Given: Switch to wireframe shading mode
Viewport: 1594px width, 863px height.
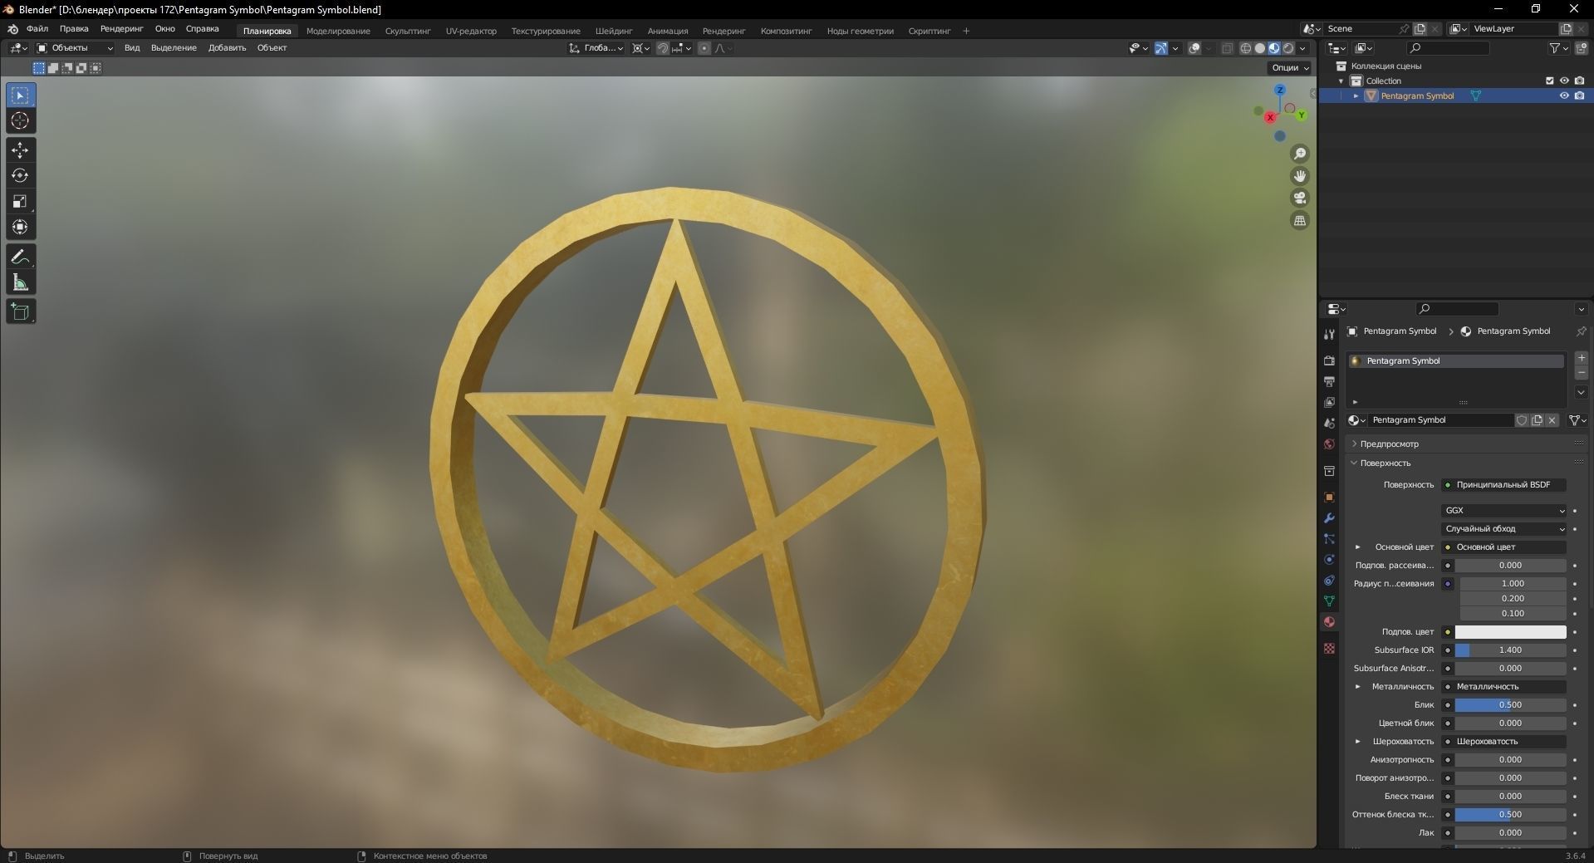Looking at the screenshot, I should point(1246,48).
